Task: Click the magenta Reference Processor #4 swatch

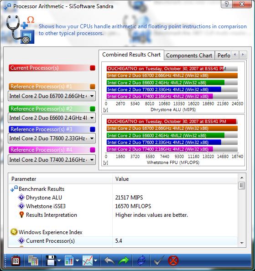Action: click(x=93, y=150)
